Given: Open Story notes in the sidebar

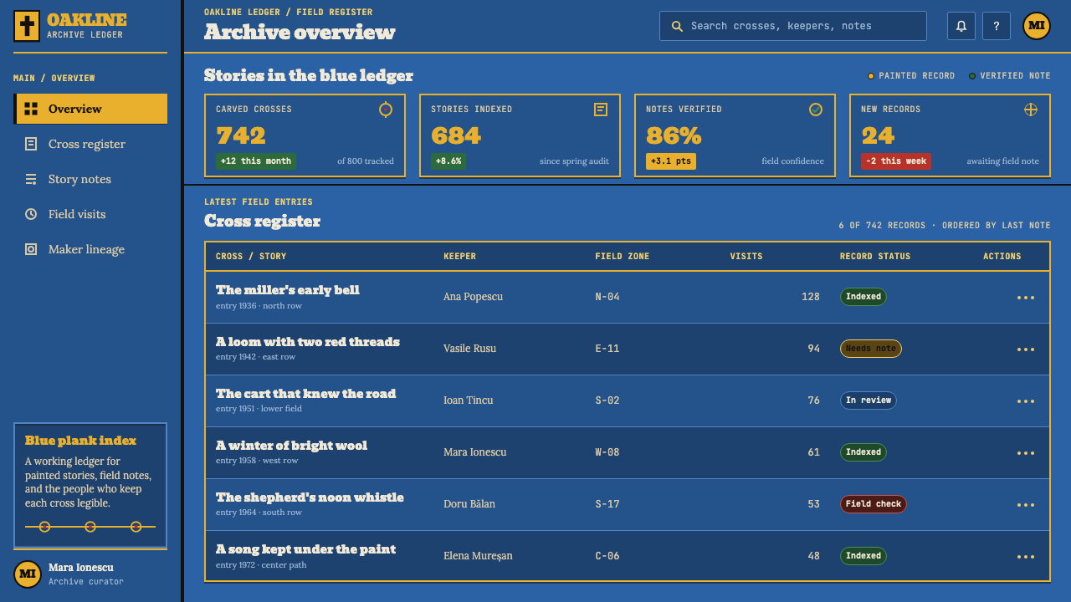Looking at the screenshot, I should [x=90, y=179].
